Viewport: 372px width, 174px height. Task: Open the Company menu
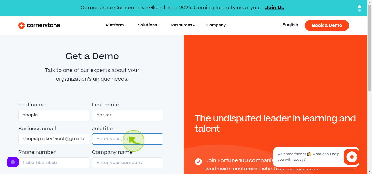[217, 25]
